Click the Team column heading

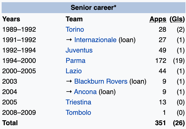tap(74, 19)
